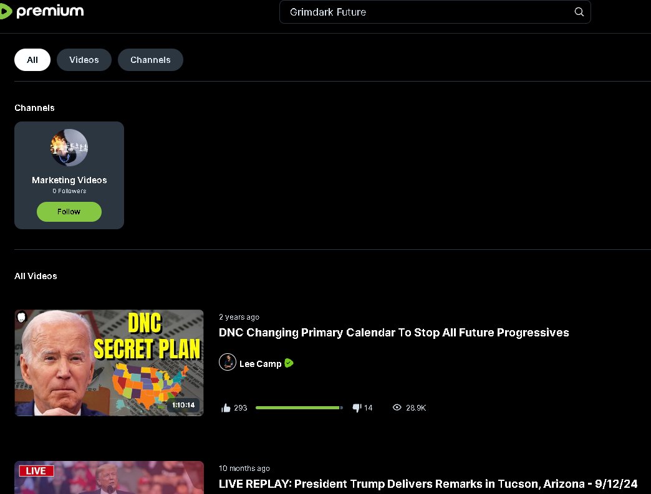Image resolution: width=651 pixels, height=494 pixels.
Task: Open LIVE REPLAY President Trump Tucson video title
Action: (x=428, y=484)
